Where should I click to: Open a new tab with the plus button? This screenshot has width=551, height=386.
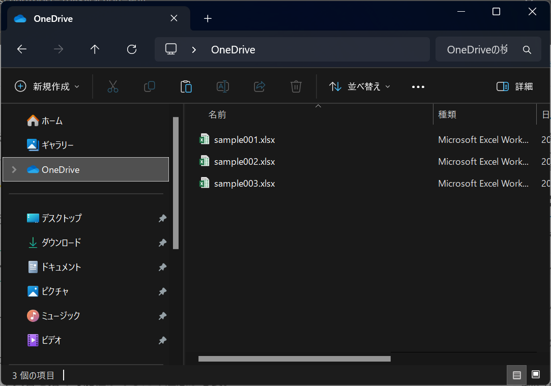pyautogui.click(x=208, y=18)
